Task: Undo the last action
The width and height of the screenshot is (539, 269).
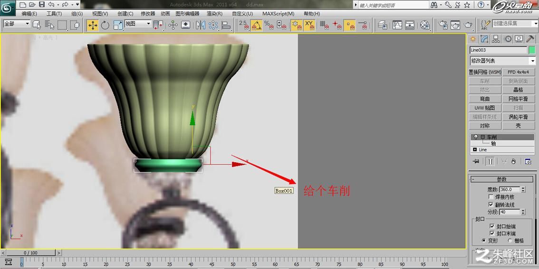Action: pos(51,4)
